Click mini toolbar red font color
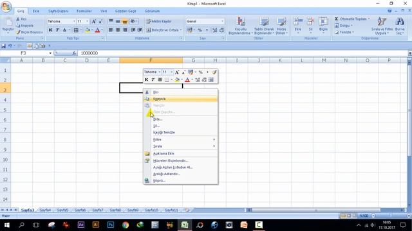 187,80
